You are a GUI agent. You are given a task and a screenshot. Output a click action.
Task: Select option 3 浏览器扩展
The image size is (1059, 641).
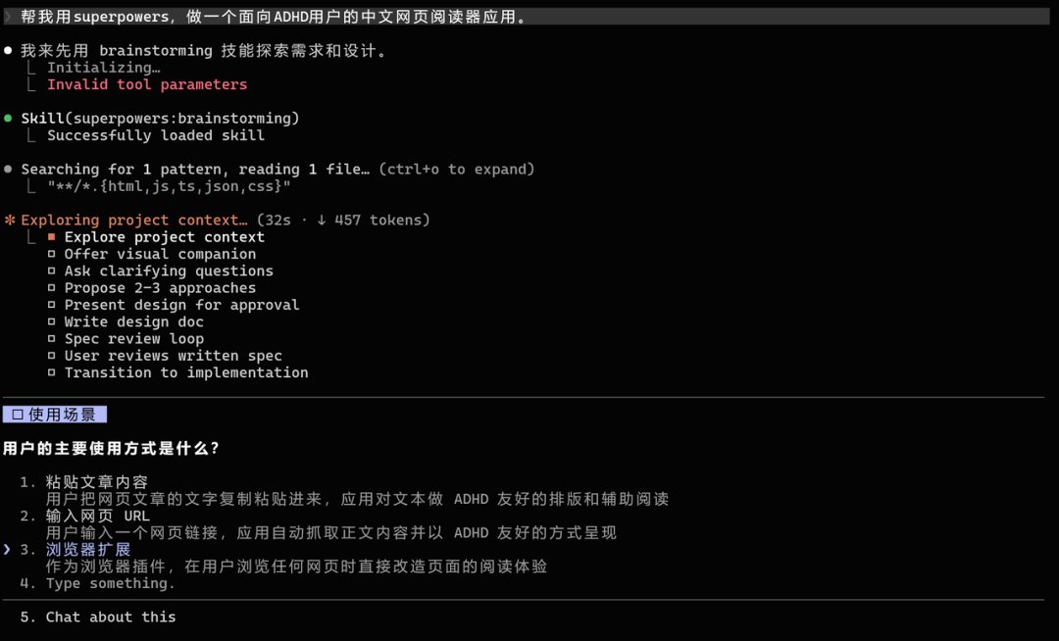click(x=88, y=549)
